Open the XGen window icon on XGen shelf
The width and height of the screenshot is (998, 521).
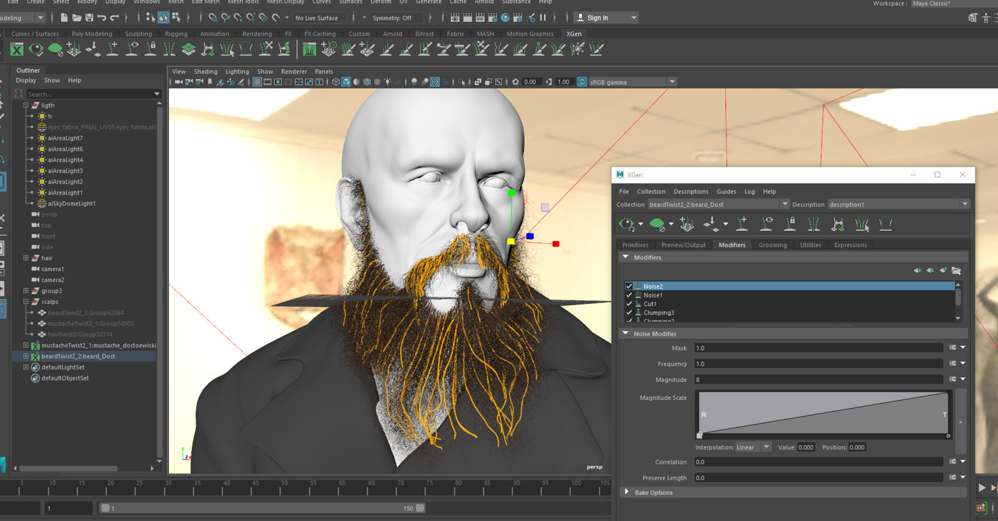click(x=17, y=49)
